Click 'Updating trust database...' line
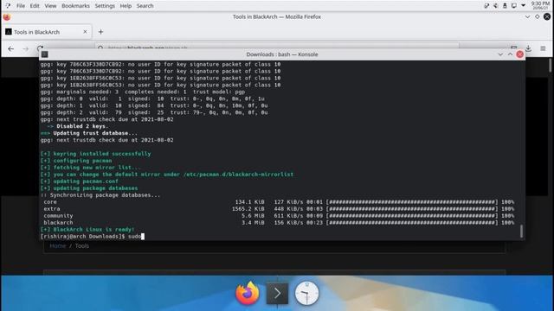The height and width of the screenshot is (311, 554). coord(89,133)
